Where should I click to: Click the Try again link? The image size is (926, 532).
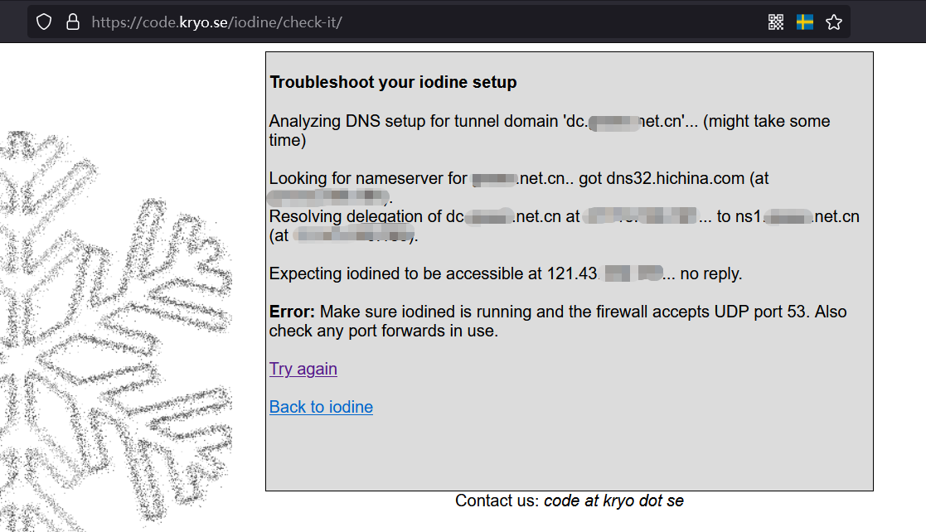[x=303, y=369]
